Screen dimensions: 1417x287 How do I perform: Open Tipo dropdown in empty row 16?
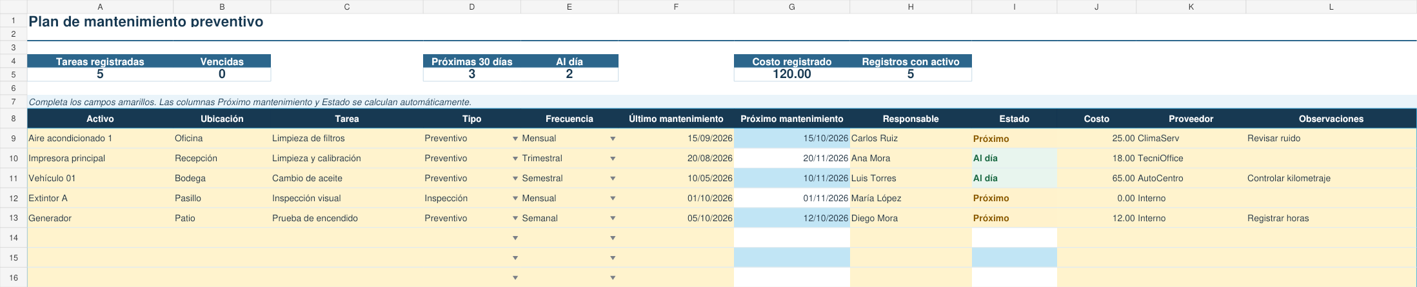pyautogui.click(x=515, y=278)
